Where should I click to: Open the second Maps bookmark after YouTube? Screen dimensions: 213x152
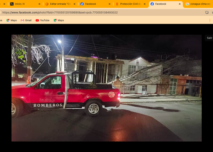(59, 20)
